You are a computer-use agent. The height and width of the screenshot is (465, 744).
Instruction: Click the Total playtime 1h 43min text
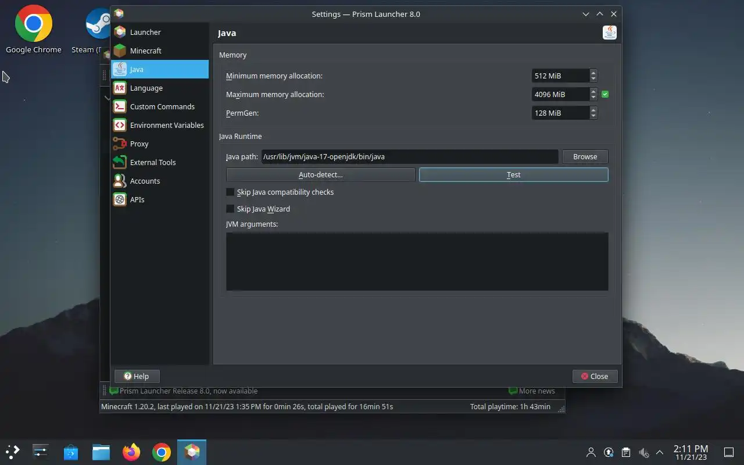[x=510, y=406]
